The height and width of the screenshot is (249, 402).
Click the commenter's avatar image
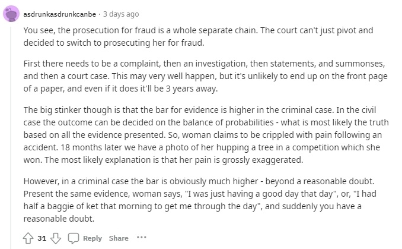[12, 14]
